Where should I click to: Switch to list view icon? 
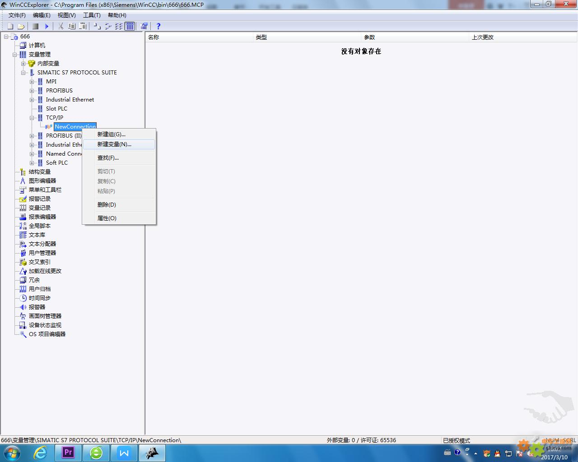tap(119, 26)
